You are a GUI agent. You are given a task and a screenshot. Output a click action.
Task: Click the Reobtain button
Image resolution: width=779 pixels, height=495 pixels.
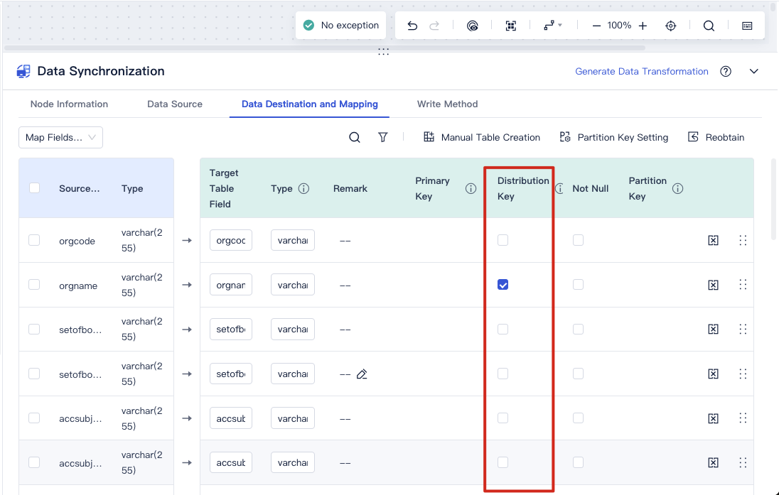[716, 138]
